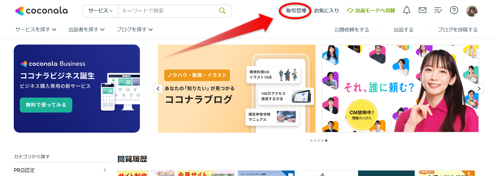This screenshot has width=494, height=176.
Task: Open 取引管理 in the header
Action: [x=296, y=11]
